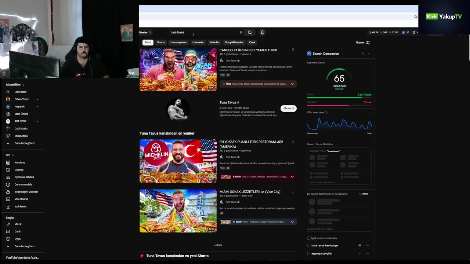Click the magnifier search button
The height and width of the screenshot is (264, 470).
pyautogui.click(x=250, y=33)
